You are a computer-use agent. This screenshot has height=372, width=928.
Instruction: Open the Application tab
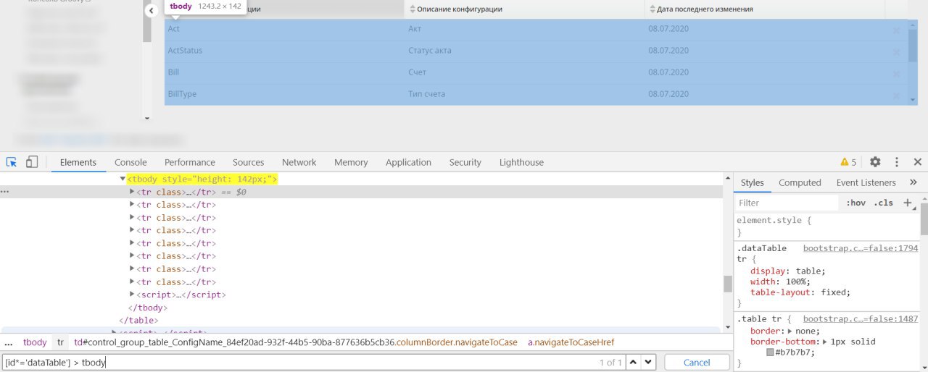(408, 162)
